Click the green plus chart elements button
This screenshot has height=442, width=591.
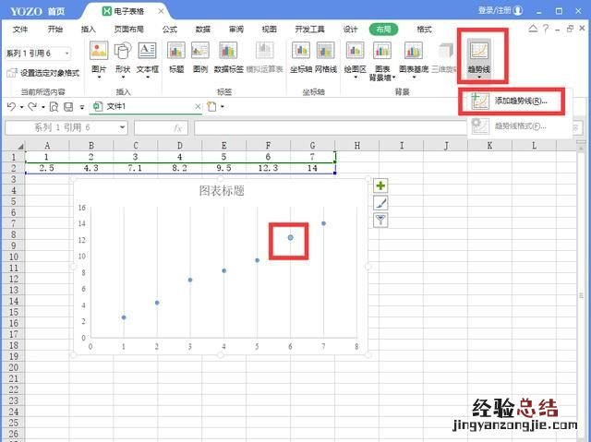tap(380, 185)
